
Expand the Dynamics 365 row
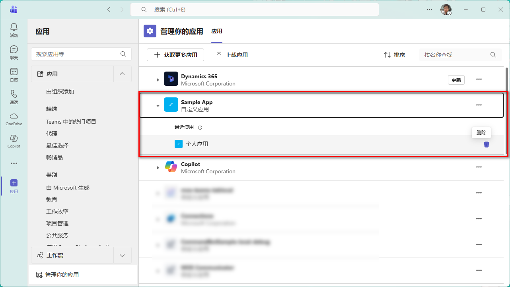(158, 80)
